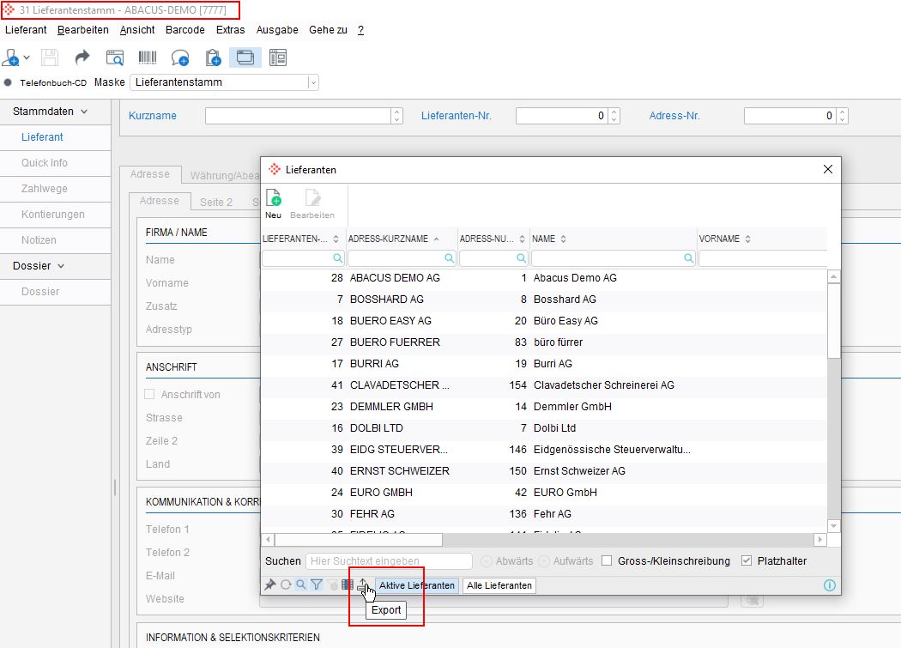Click the form layout toolbar icon
This screenshot has height=648, width=901.
coord(278,58)
